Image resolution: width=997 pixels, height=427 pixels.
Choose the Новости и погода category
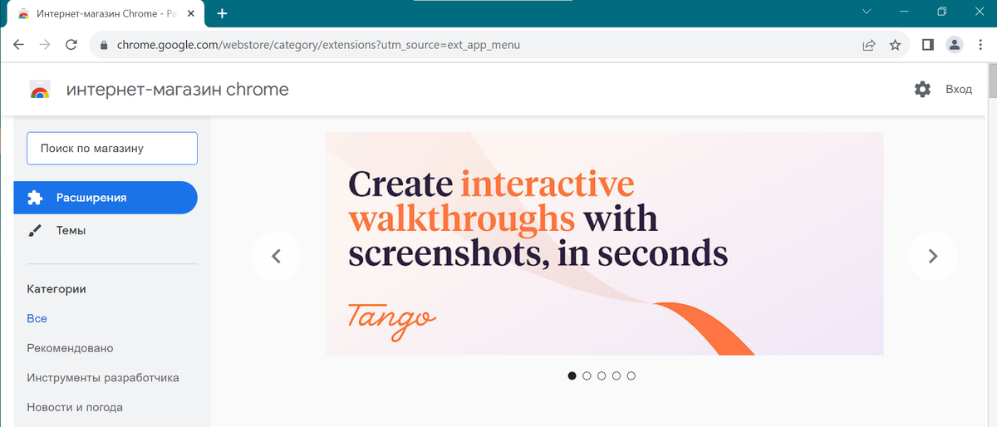pos(75,407)
